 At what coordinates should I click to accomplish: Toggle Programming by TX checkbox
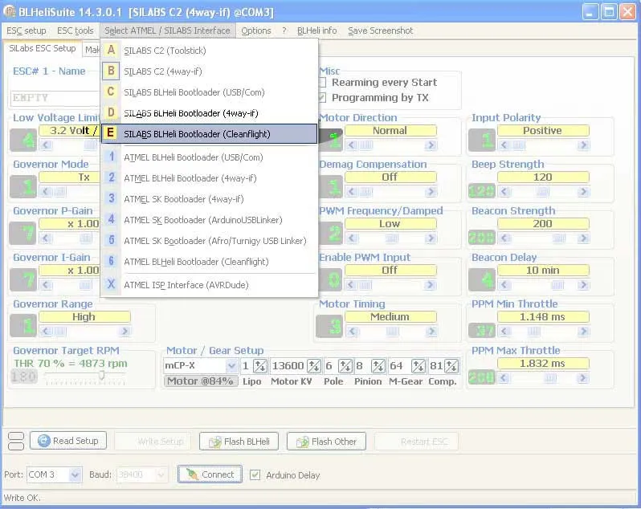(x=322, y=98)
